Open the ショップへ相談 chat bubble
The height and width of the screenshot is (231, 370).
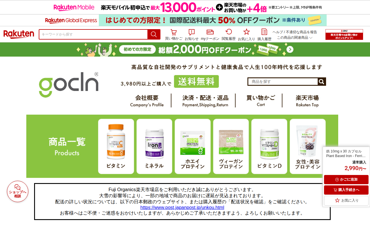click(18, 191)
